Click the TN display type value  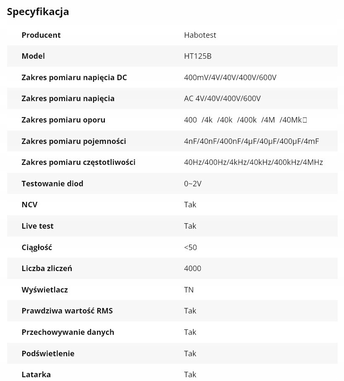click(x=189, y=290)
